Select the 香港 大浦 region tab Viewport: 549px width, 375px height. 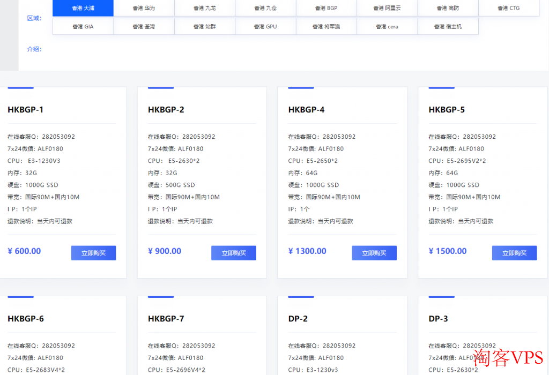pyautogui.click(x=83, y=8)
